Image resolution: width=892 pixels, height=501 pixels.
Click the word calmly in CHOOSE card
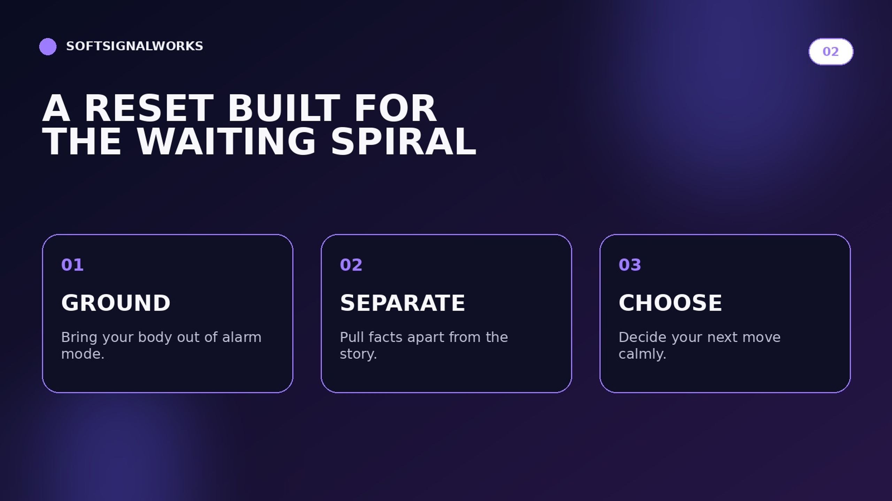[x=642, y=354]
